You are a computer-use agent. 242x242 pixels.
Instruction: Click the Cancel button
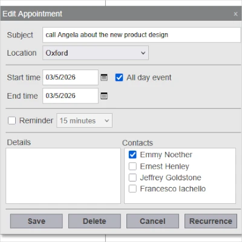pos(152,221)
